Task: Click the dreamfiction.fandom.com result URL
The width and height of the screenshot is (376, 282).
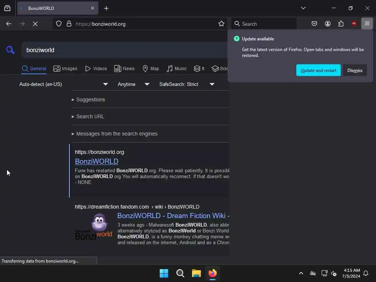Action: 137,207
